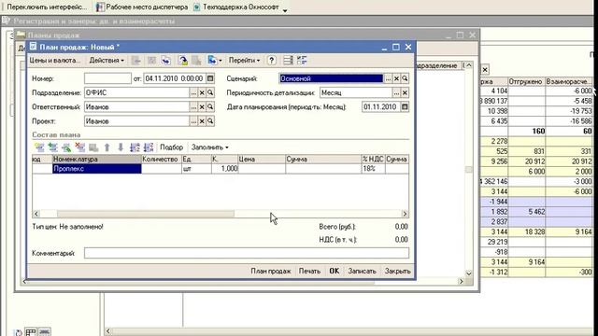Expand the top toolbar overflow arrow
This screenshot has height=336, width=598.
pyautogui.click(x=285, y=10)
